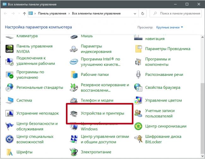This screenshot has width=205, height=159.
Task: Click the vertical scrollbar down arrow
Action: 202,156
